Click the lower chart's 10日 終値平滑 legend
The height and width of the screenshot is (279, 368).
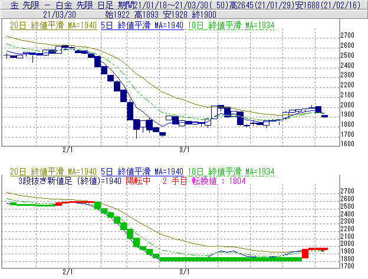[231, 172]
